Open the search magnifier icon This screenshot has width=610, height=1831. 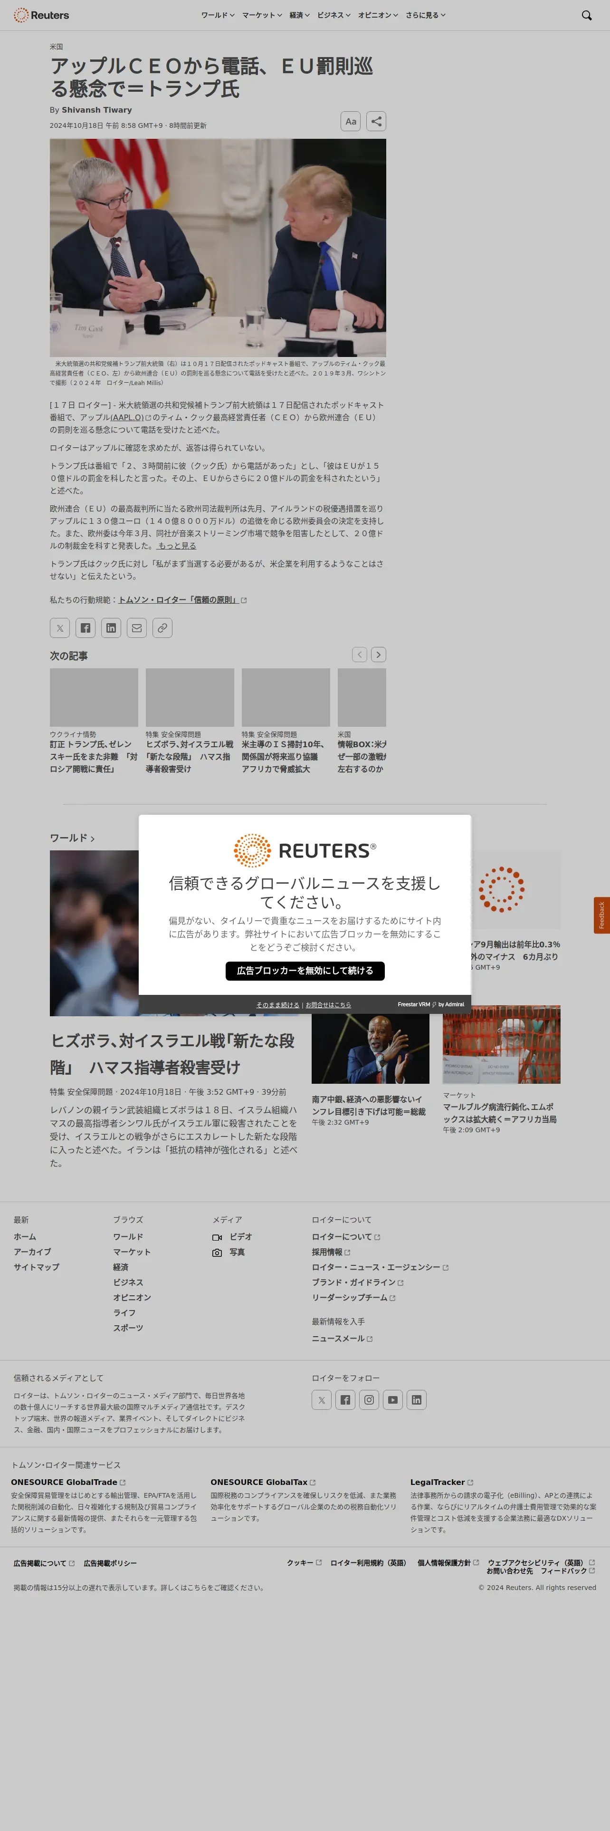587,15
